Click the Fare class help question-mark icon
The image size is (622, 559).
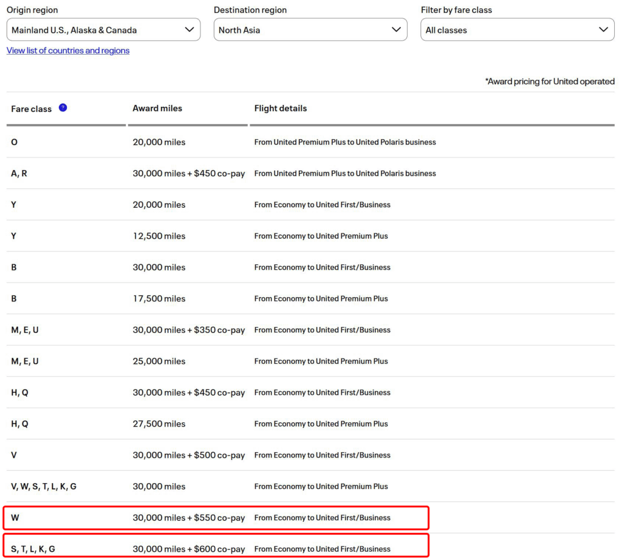point(63,108)
